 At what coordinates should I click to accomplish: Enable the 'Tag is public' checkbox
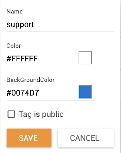11,114
